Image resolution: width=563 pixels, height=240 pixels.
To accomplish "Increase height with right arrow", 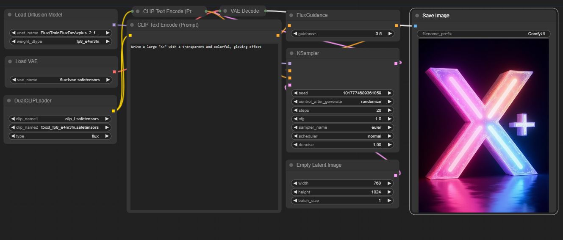I will point(389,192).
